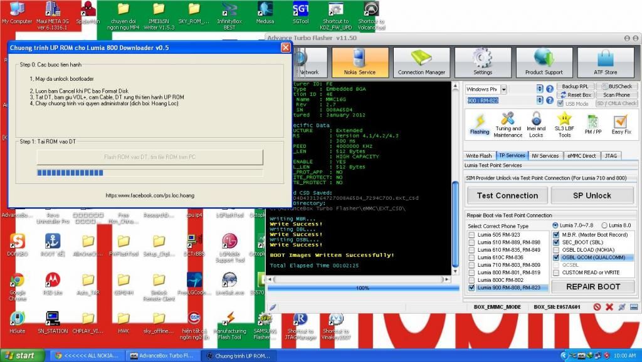Open HiSuite desktop icon

click(x=17, y=323)
